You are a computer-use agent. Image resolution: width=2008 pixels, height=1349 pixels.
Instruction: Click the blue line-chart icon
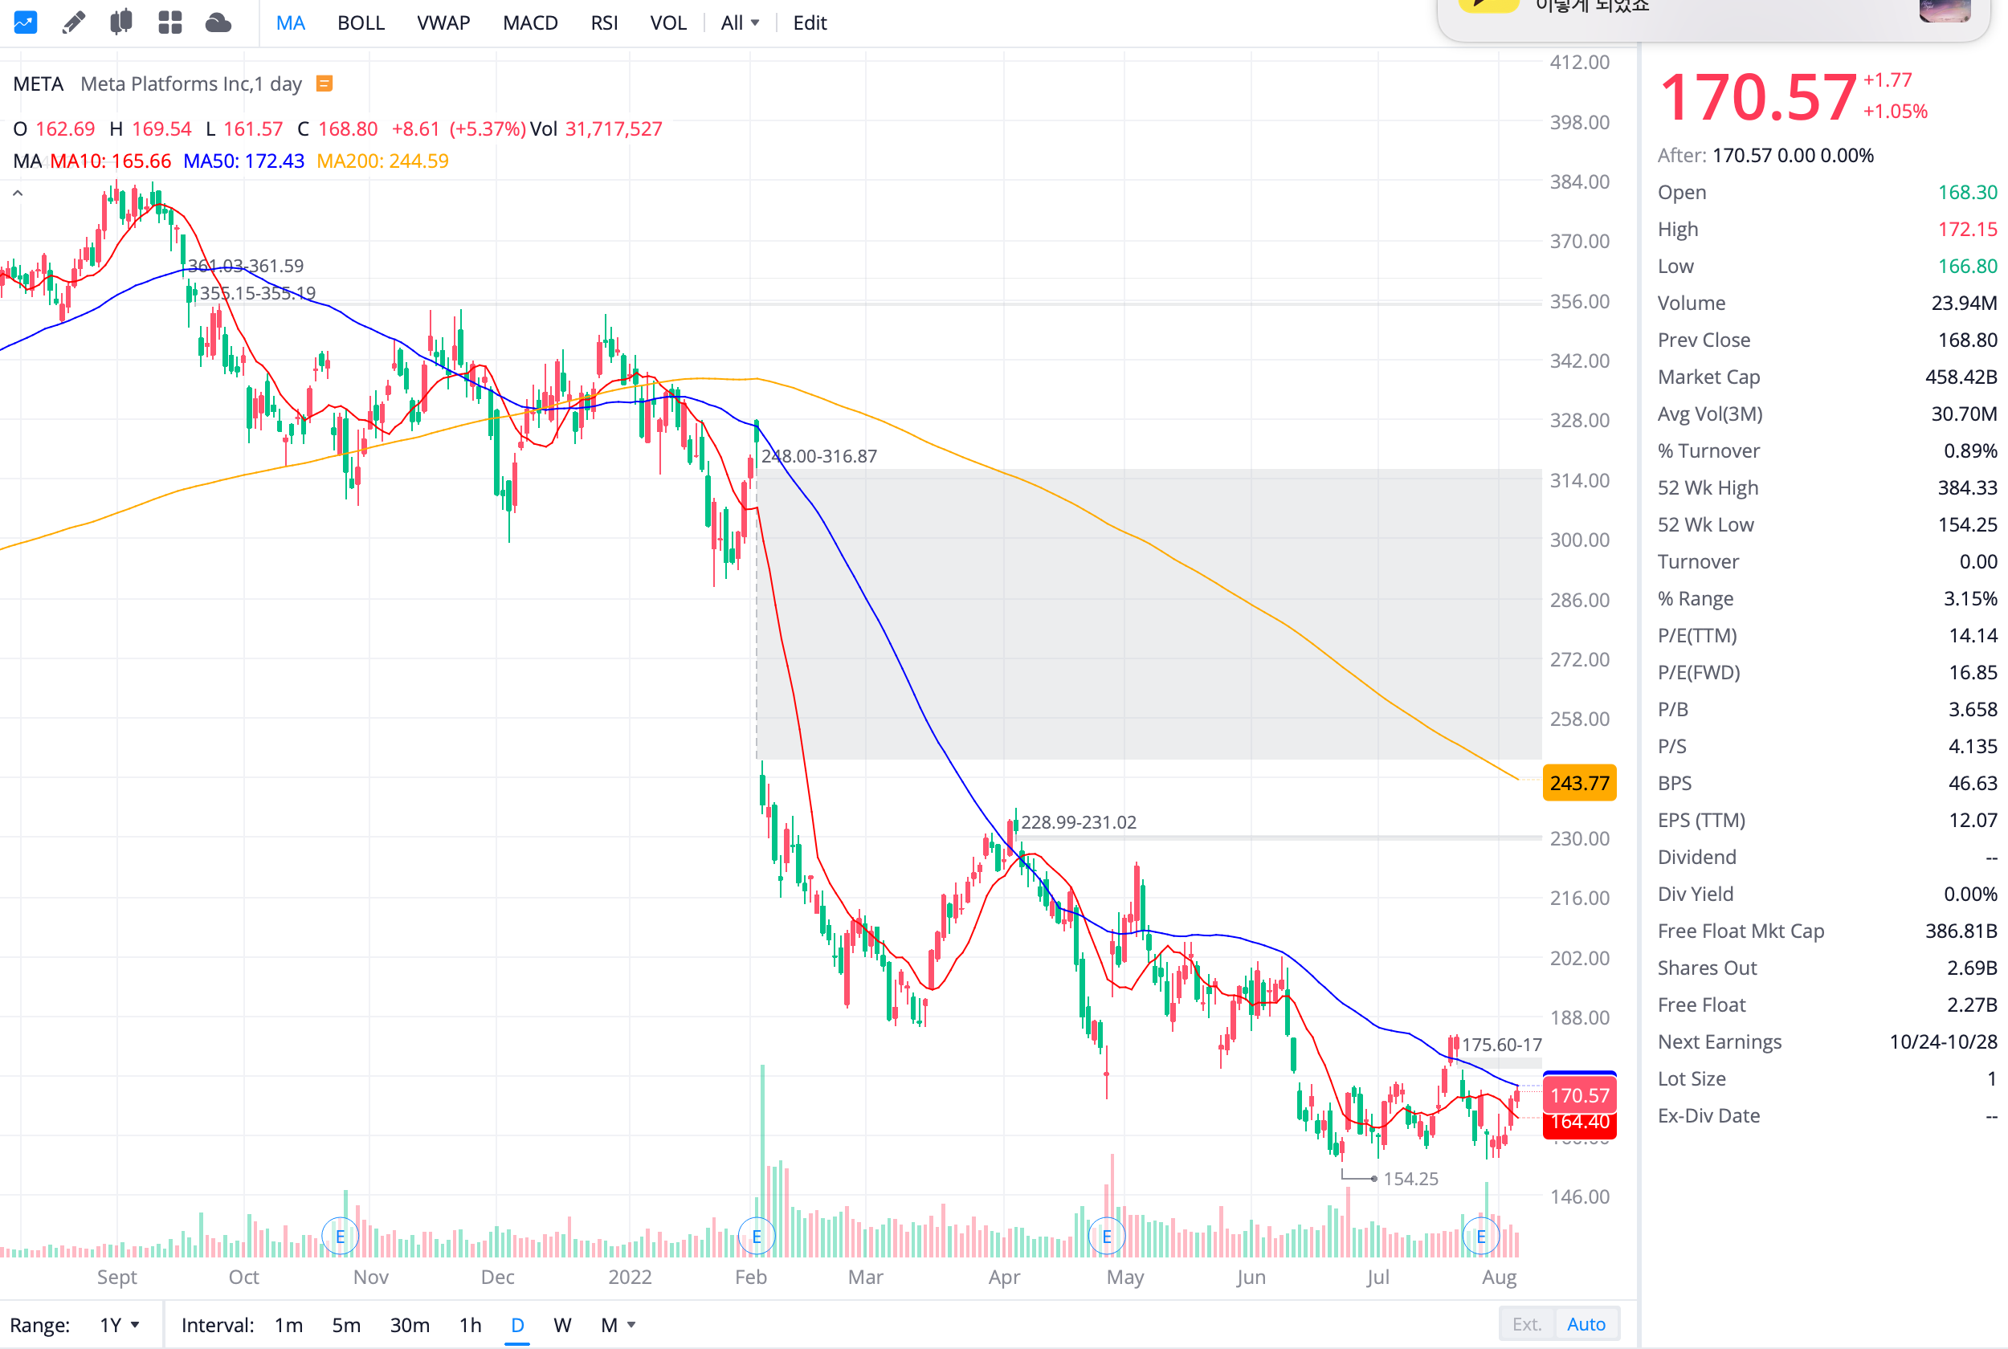tap(25, 22)
